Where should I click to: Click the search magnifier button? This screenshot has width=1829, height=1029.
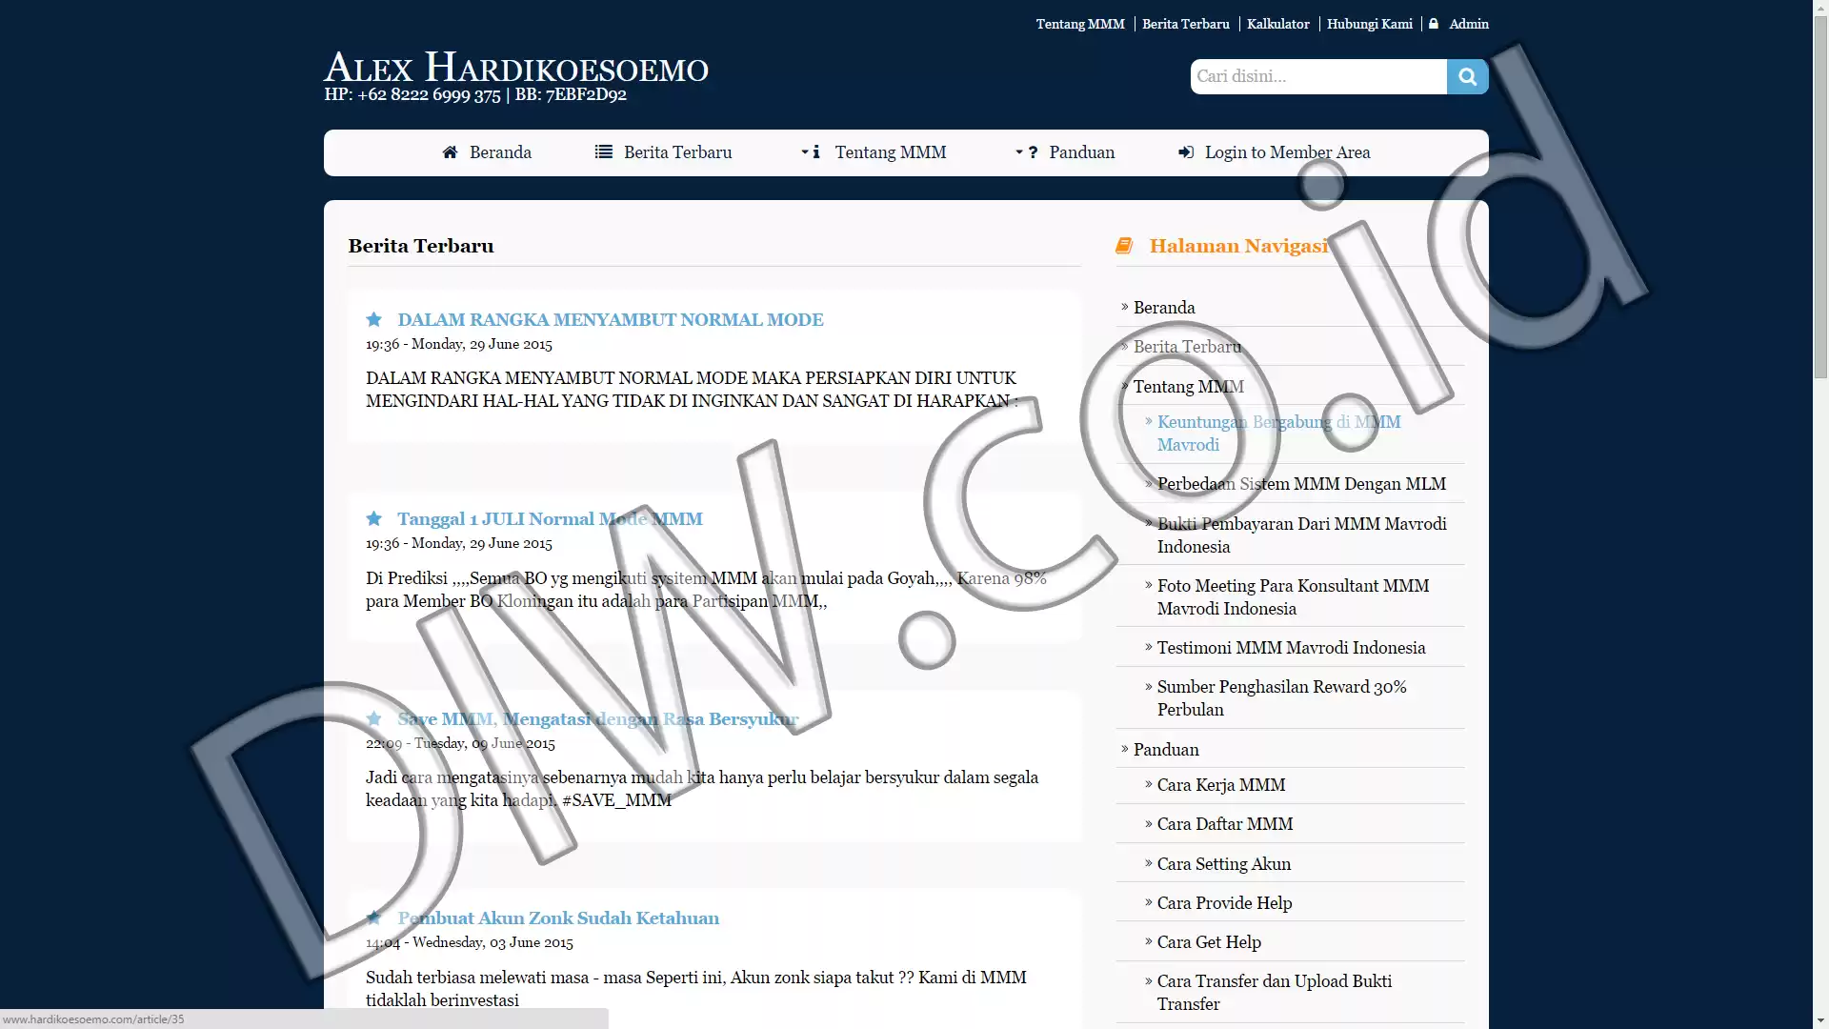coord(1467,76)
